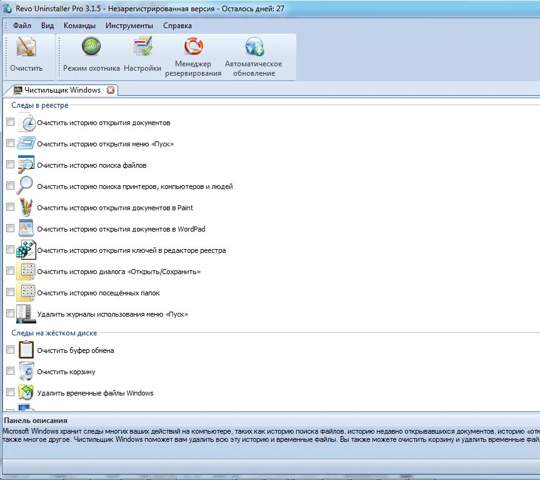Screen dimensions: 540x480
Task: Click the visited folders icon
Action: click(26, 292)
